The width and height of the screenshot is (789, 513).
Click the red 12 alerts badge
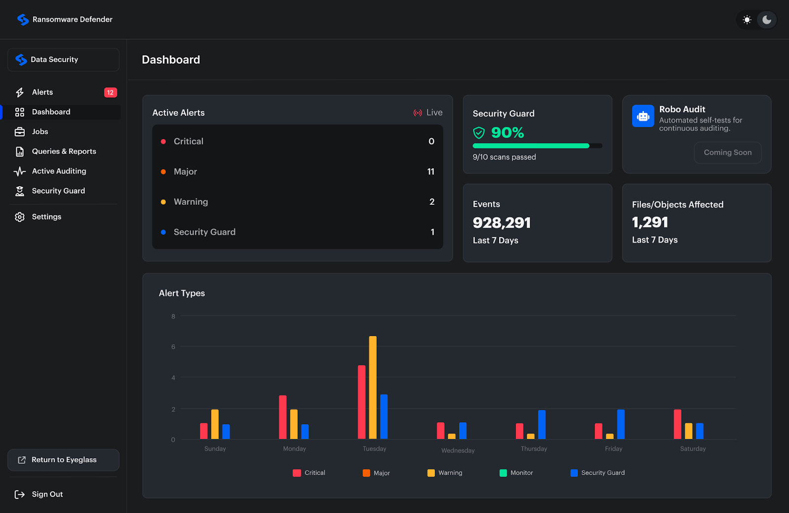[110, 92]
